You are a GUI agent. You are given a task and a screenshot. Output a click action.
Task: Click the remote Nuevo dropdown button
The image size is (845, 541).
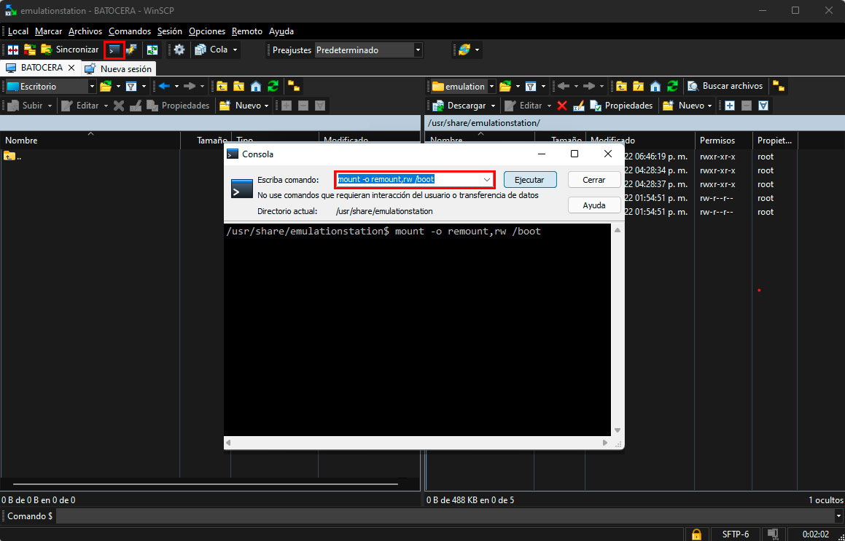click(x=688, y=106)
